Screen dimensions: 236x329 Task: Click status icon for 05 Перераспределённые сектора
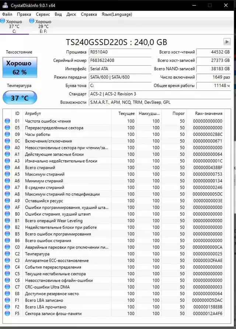tap(7, 127)
